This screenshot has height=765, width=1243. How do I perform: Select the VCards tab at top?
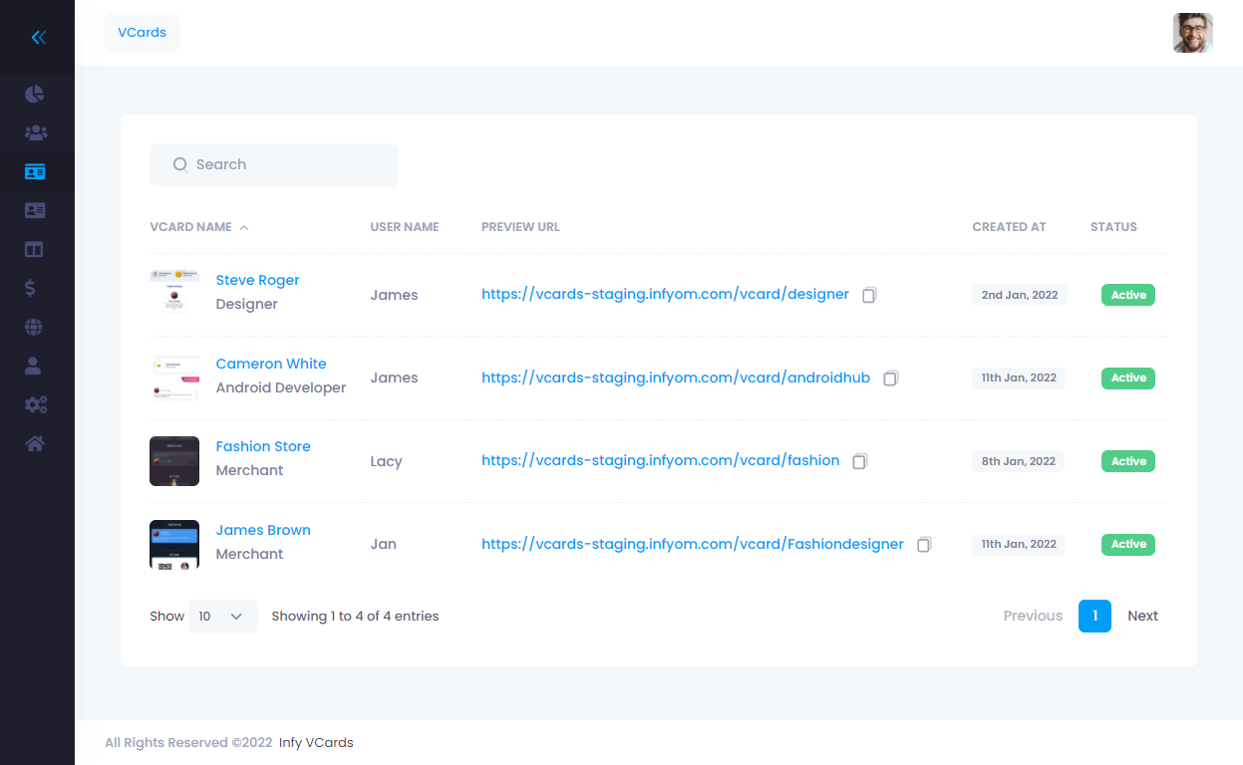click(x=142, y=33)
